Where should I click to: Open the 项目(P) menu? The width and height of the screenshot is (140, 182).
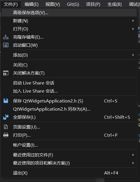pyautogui.click(x=93, y=4)
